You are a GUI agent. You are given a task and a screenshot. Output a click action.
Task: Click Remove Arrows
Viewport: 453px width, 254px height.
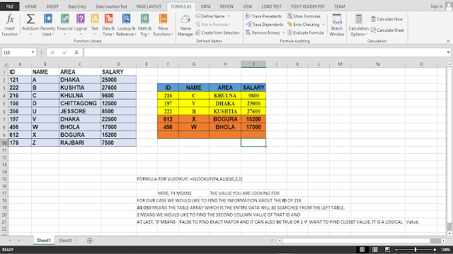(x=263, y=33)
